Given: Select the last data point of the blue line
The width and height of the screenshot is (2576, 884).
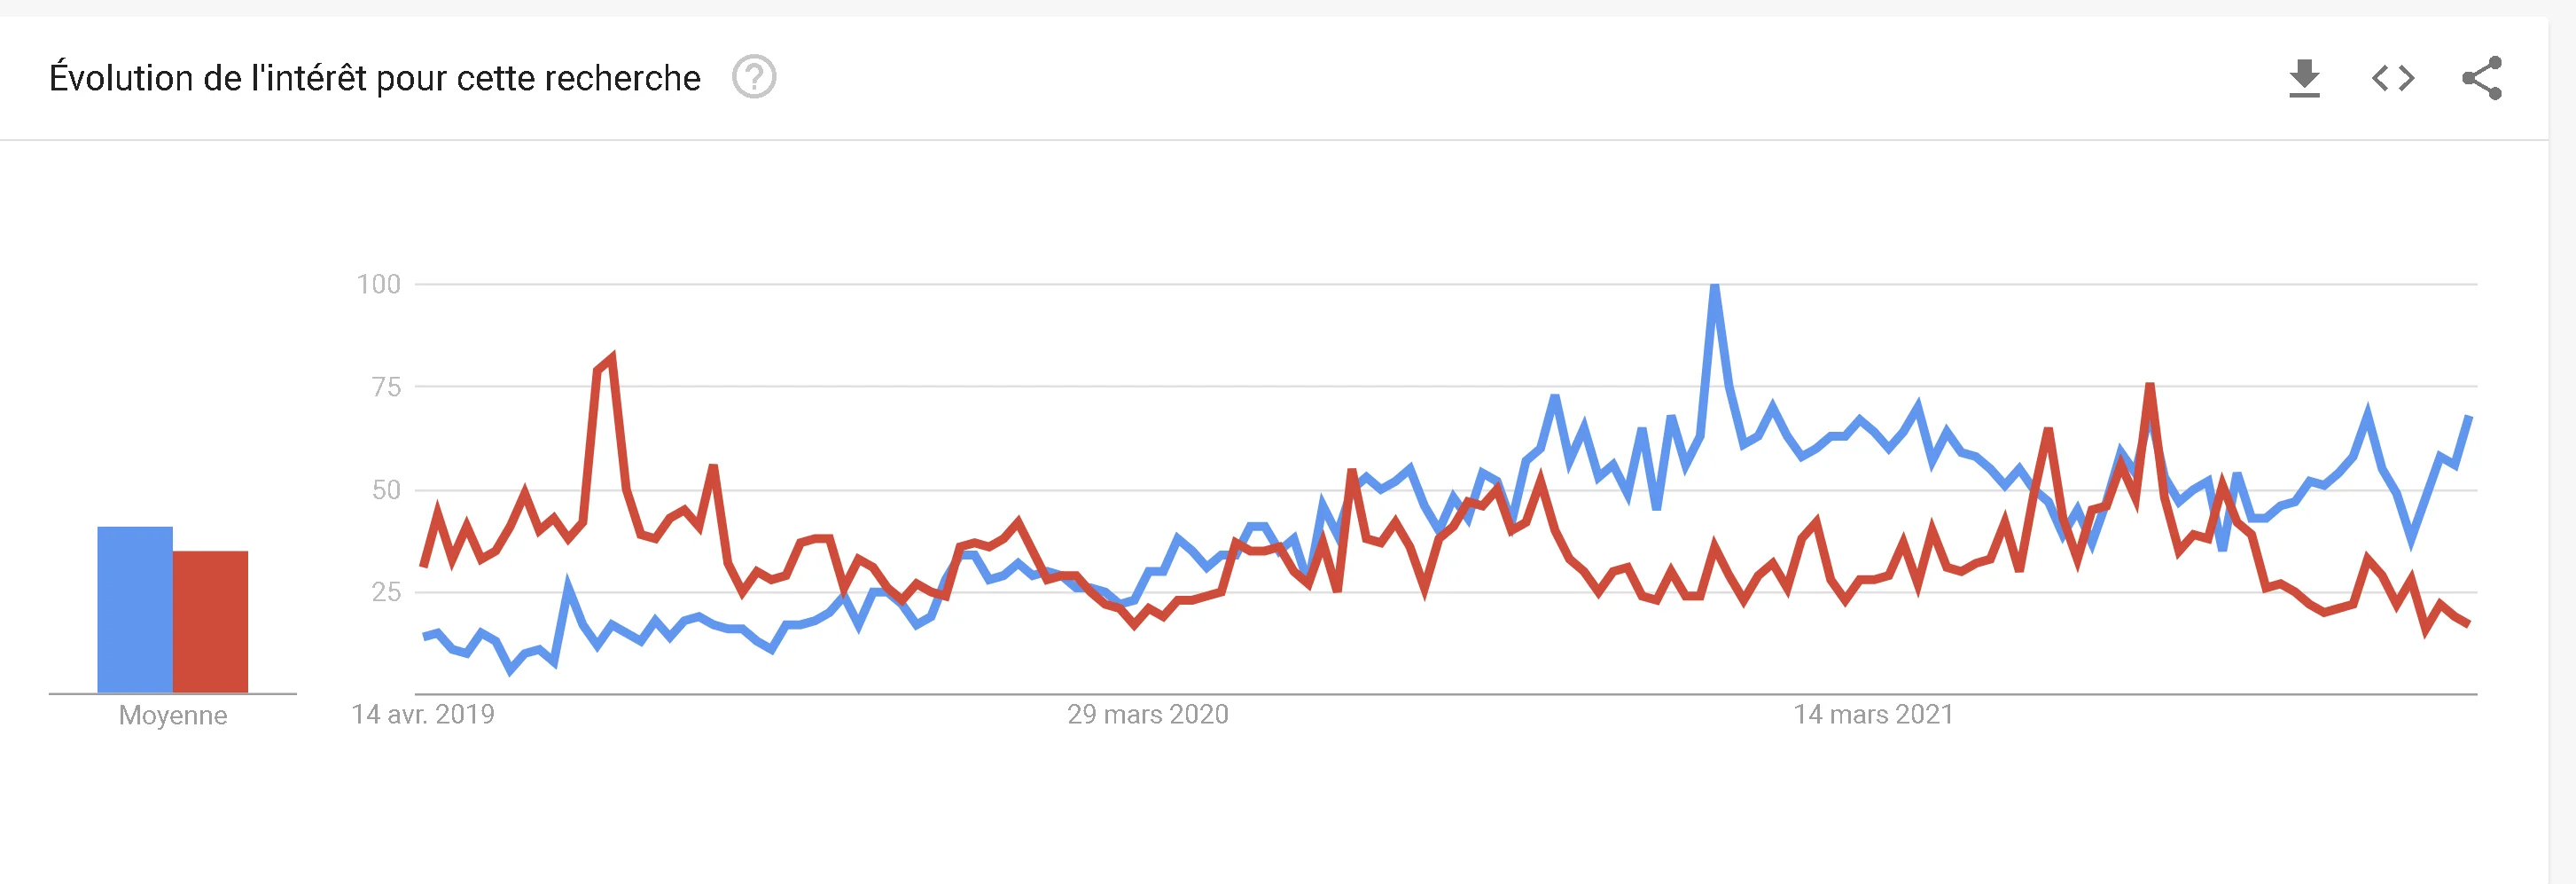Looking at the screenshot, I should [2469, 416].
